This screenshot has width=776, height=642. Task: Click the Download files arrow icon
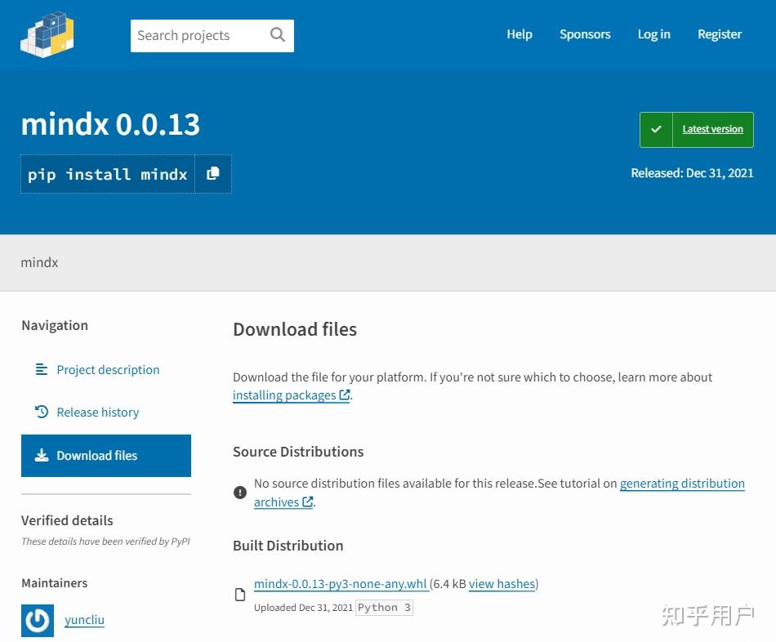tap(42, 456)
